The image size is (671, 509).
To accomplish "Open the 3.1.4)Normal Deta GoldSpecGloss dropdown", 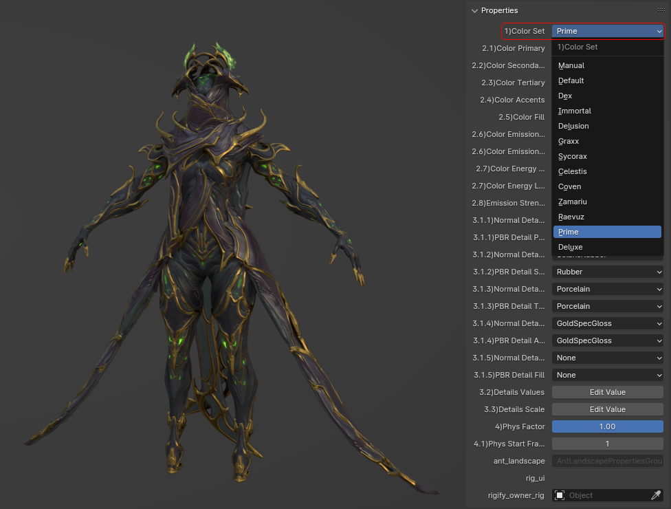I will click(x=608, y=323).
